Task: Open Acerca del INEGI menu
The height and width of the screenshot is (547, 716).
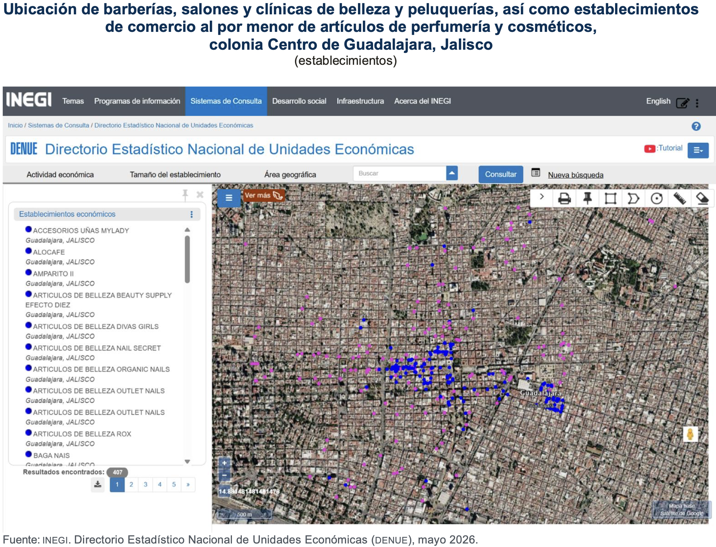Action: pos(422,101)
